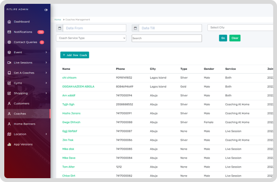277x182 pixels.
Task: Click the Contact Queries icon
Action: pos(9,42)
